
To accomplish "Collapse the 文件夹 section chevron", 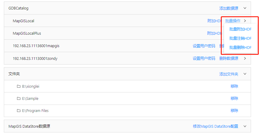I will 245,74.
